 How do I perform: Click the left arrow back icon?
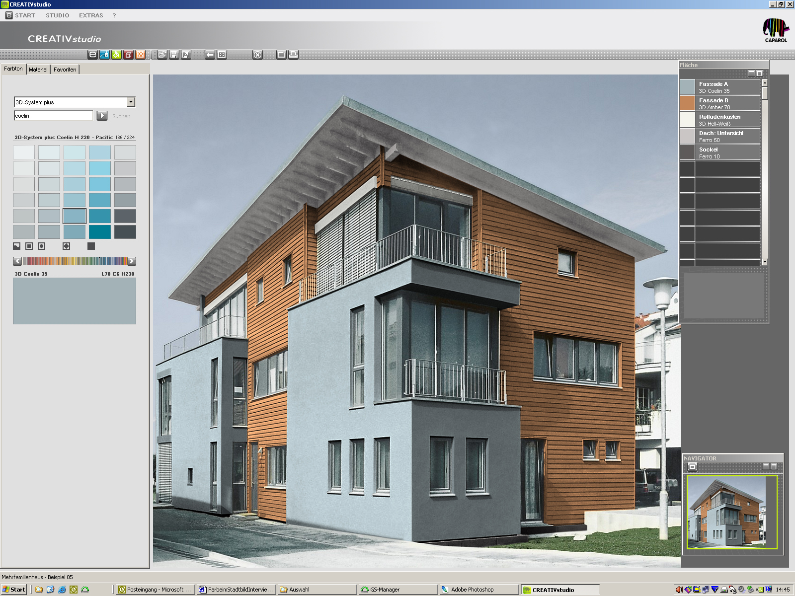point(210,55)
